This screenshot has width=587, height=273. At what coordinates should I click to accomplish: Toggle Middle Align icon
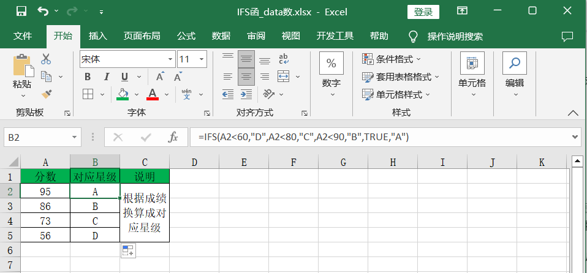click(x=246, y=59)
